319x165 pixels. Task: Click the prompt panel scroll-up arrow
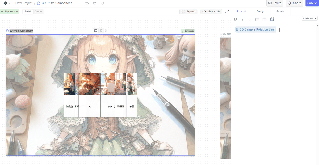pos(317,25)
